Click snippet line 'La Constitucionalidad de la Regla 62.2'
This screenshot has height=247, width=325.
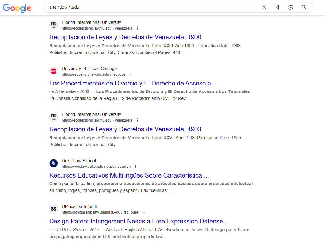point(118,99)
